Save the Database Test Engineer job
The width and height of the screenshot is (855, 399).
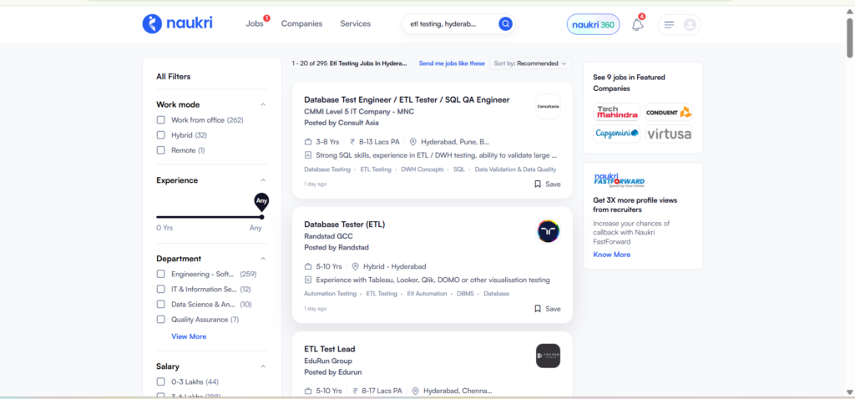pos(547,184)
